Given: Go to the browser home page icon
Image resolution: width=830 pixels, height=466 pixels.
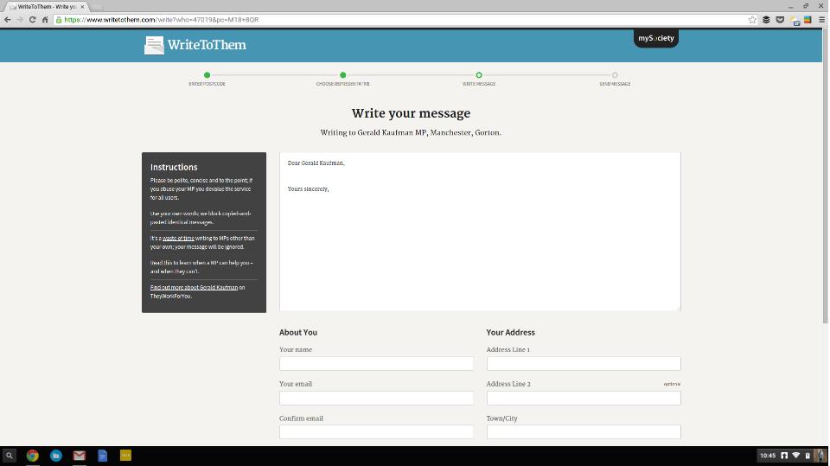Looking at the screenshot, I should [45, 19].
